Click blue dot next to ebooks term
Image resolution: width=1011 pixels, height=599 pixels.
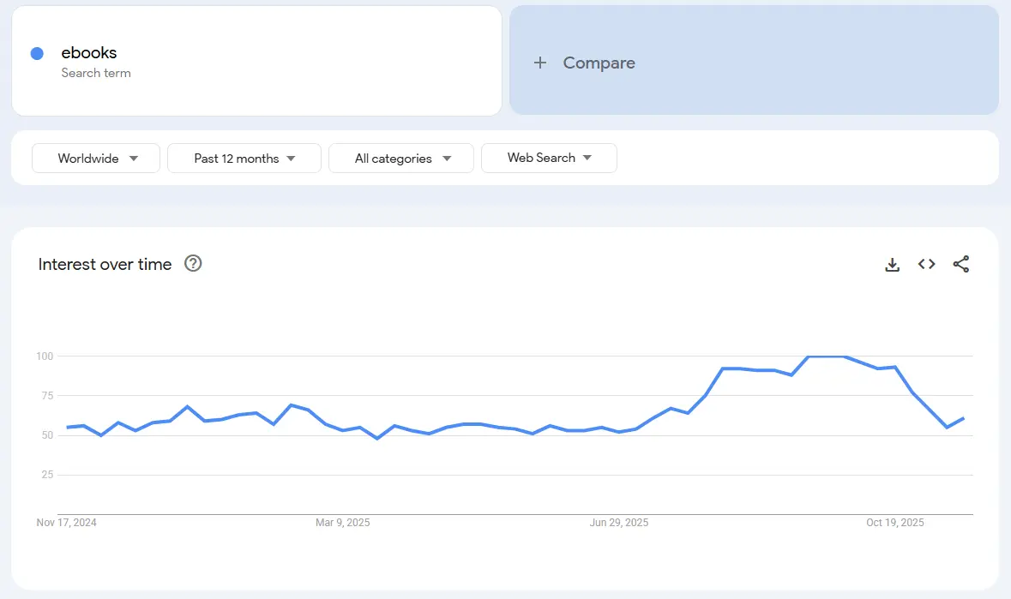coord(37,54)
